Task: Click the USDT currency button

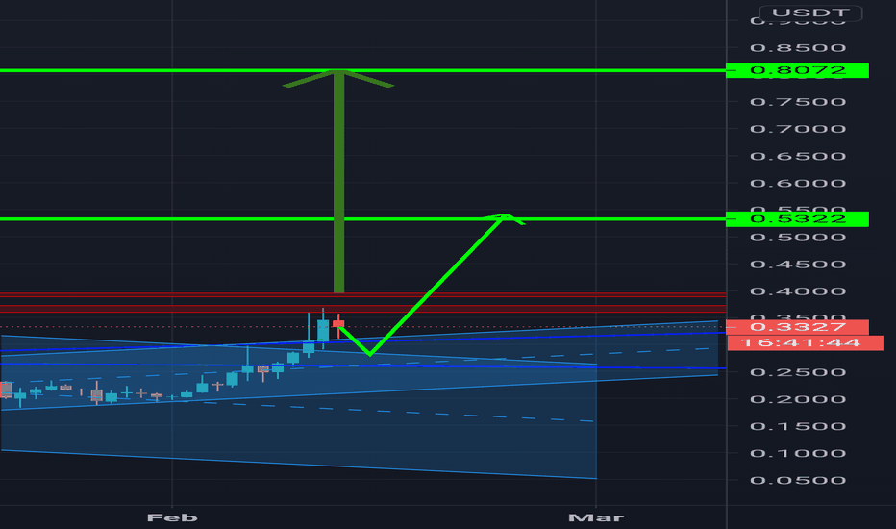Action: tap(810, 13)
